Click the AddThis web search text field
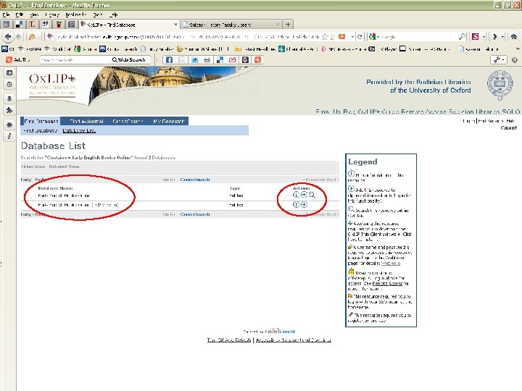This screenshot has height=391, width=522. pos(75,60)
